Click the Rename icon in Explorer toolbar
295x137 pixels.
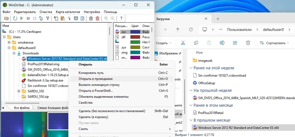click(222, 43)
